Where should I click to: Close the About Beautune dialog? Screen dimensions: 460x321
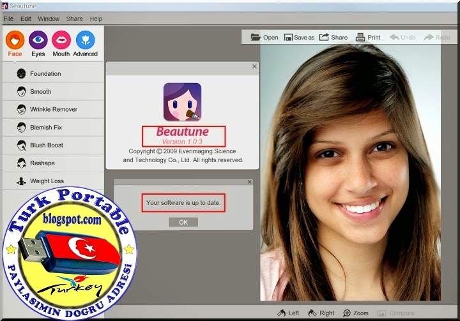coord(254,66)
